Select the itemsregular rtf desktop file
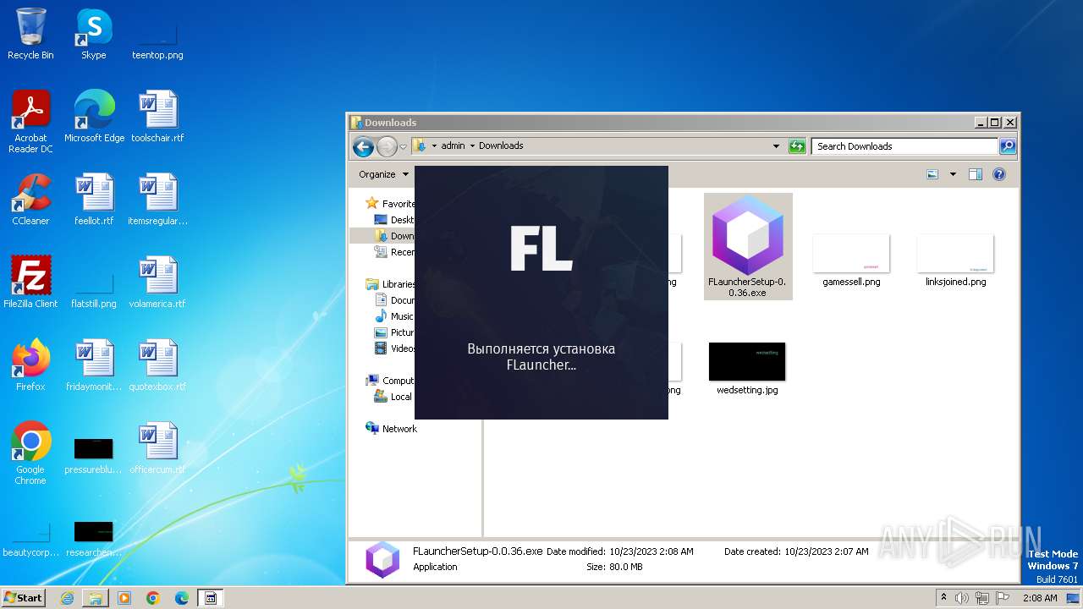1083x609 pixels. (157, 200)
